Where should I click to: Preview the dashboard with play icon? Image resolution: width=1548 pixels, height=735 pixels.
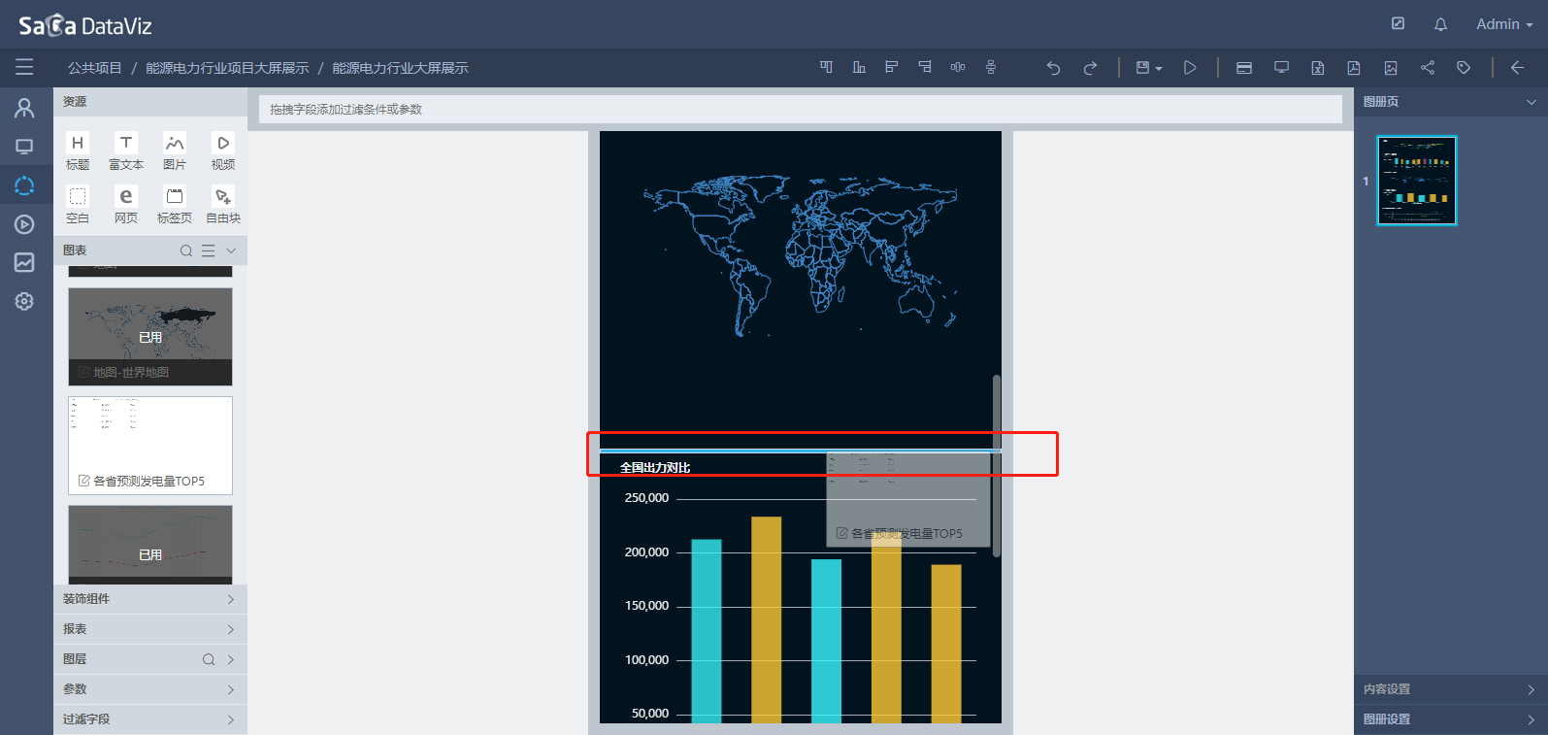point(1190,68)
